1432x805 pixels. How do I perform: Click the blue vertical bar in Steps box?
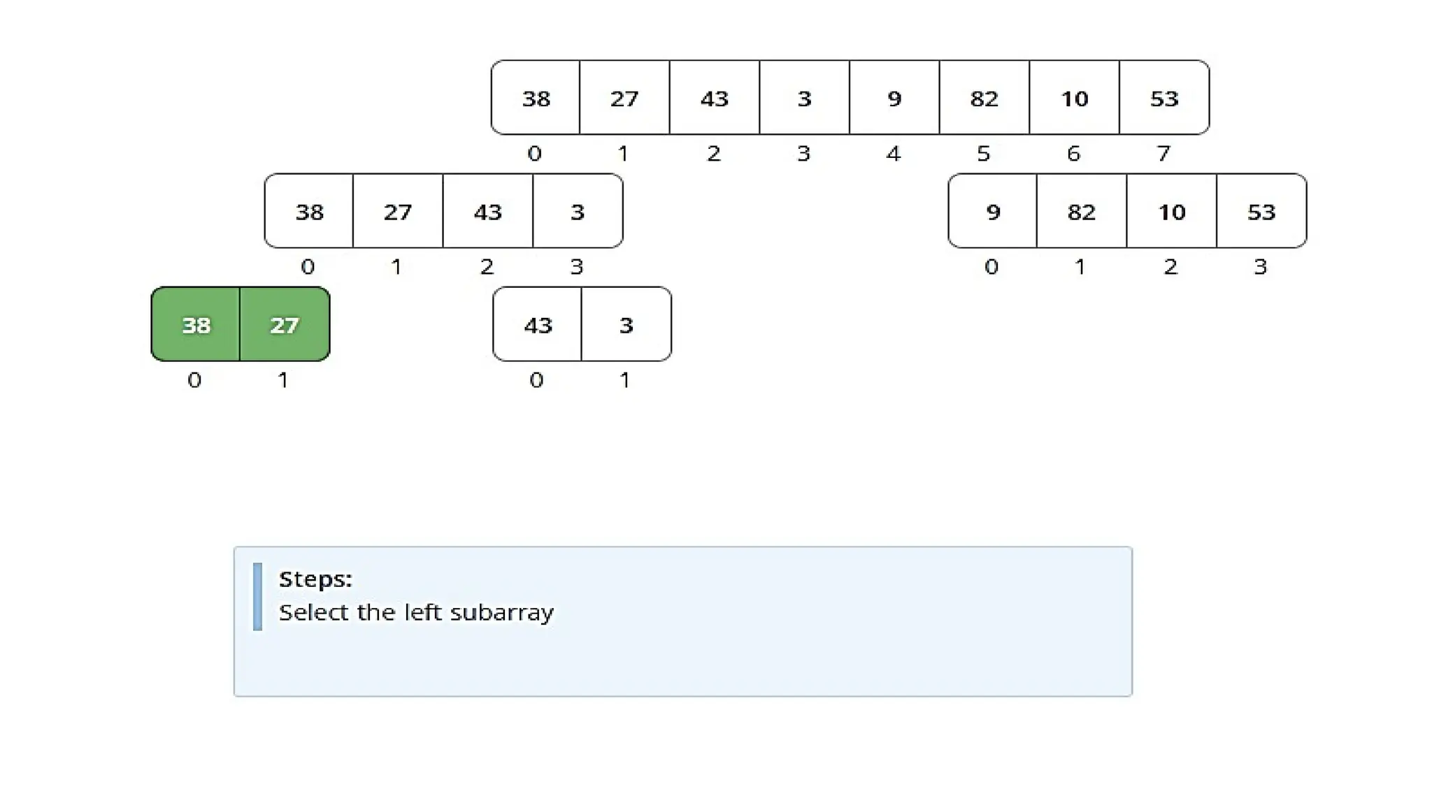click(258, 596)
